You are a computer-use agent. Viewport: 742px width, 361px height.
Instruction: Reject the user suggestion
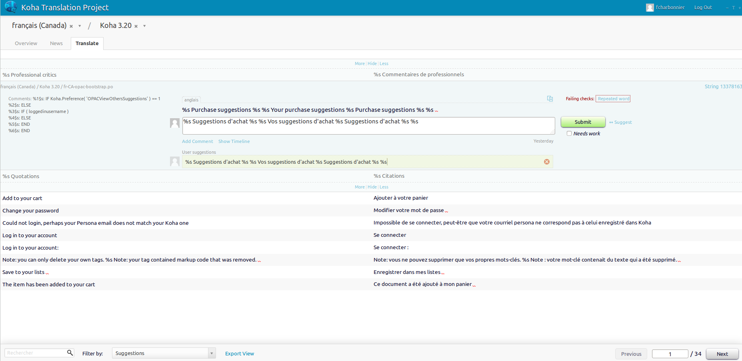pyautogui.click(x=547, y=162)
